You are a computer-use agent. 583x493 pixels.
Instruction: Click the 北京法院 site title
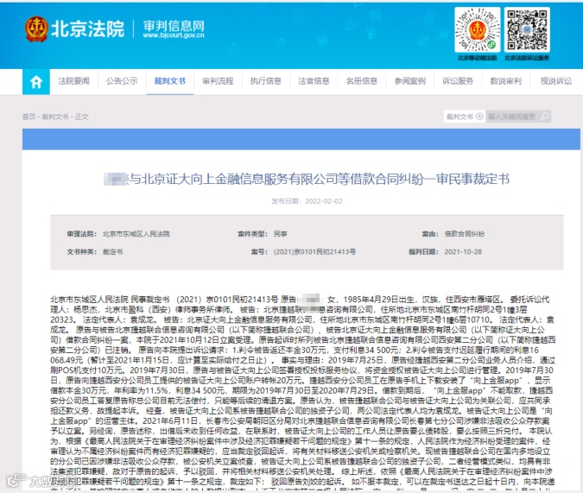88,29
